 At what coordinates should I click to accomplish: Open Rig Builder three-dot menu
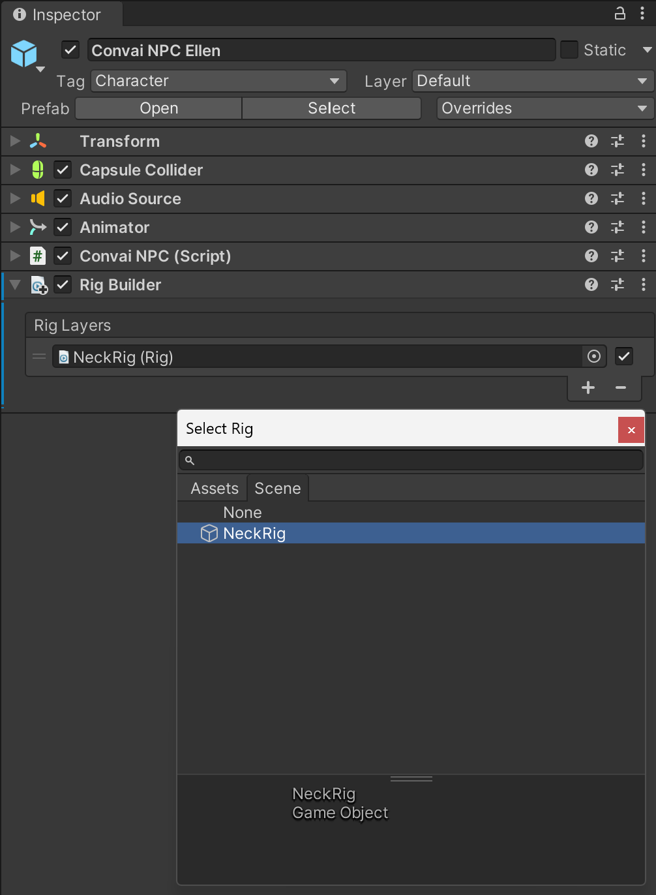[x=644, y=284]
